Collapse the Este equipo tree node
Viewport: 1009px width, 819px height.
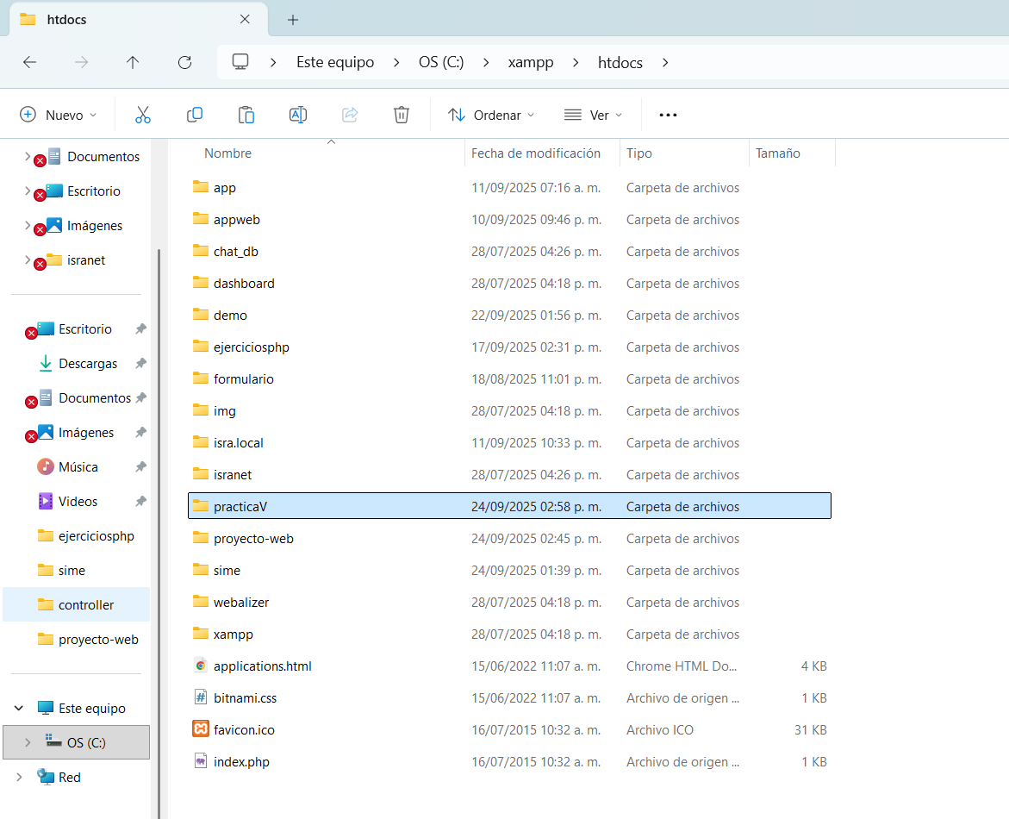(x=19, y=708)
